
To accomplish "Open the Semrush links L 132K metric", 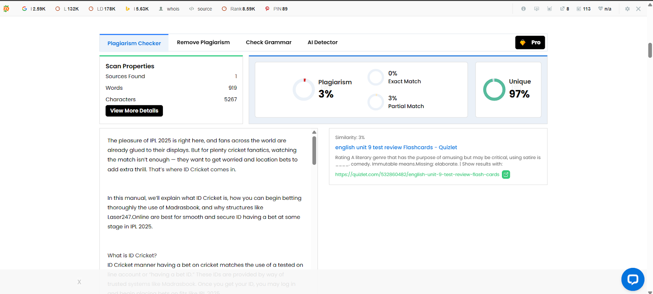I will click(67, 9).
